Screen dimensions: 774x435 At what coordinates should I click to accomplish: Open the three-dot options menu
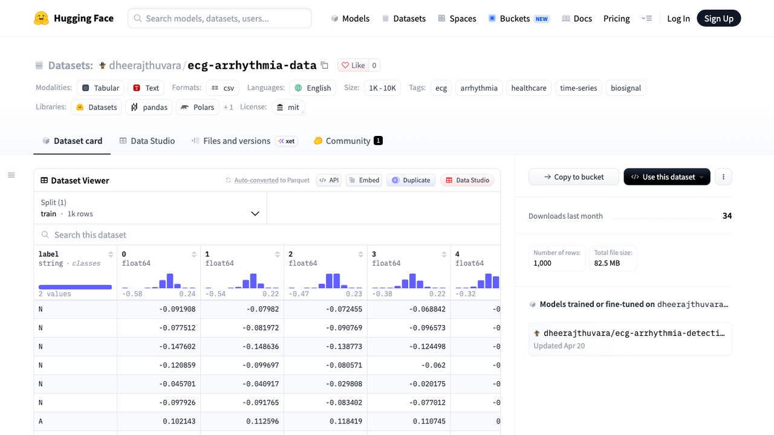pos(723,177)
